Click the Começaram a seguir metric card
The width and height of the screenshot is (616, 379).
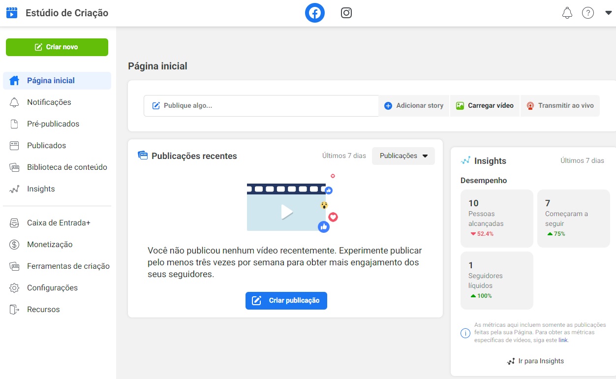(574, 219)
